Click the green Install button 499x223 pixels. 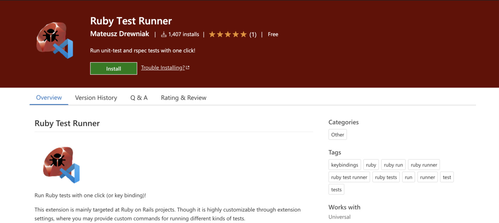[114, 69]
